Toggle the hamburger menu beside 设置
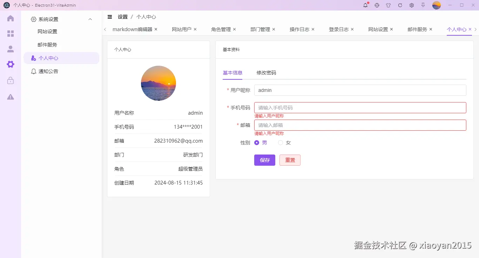 click(x=110, y=16)
